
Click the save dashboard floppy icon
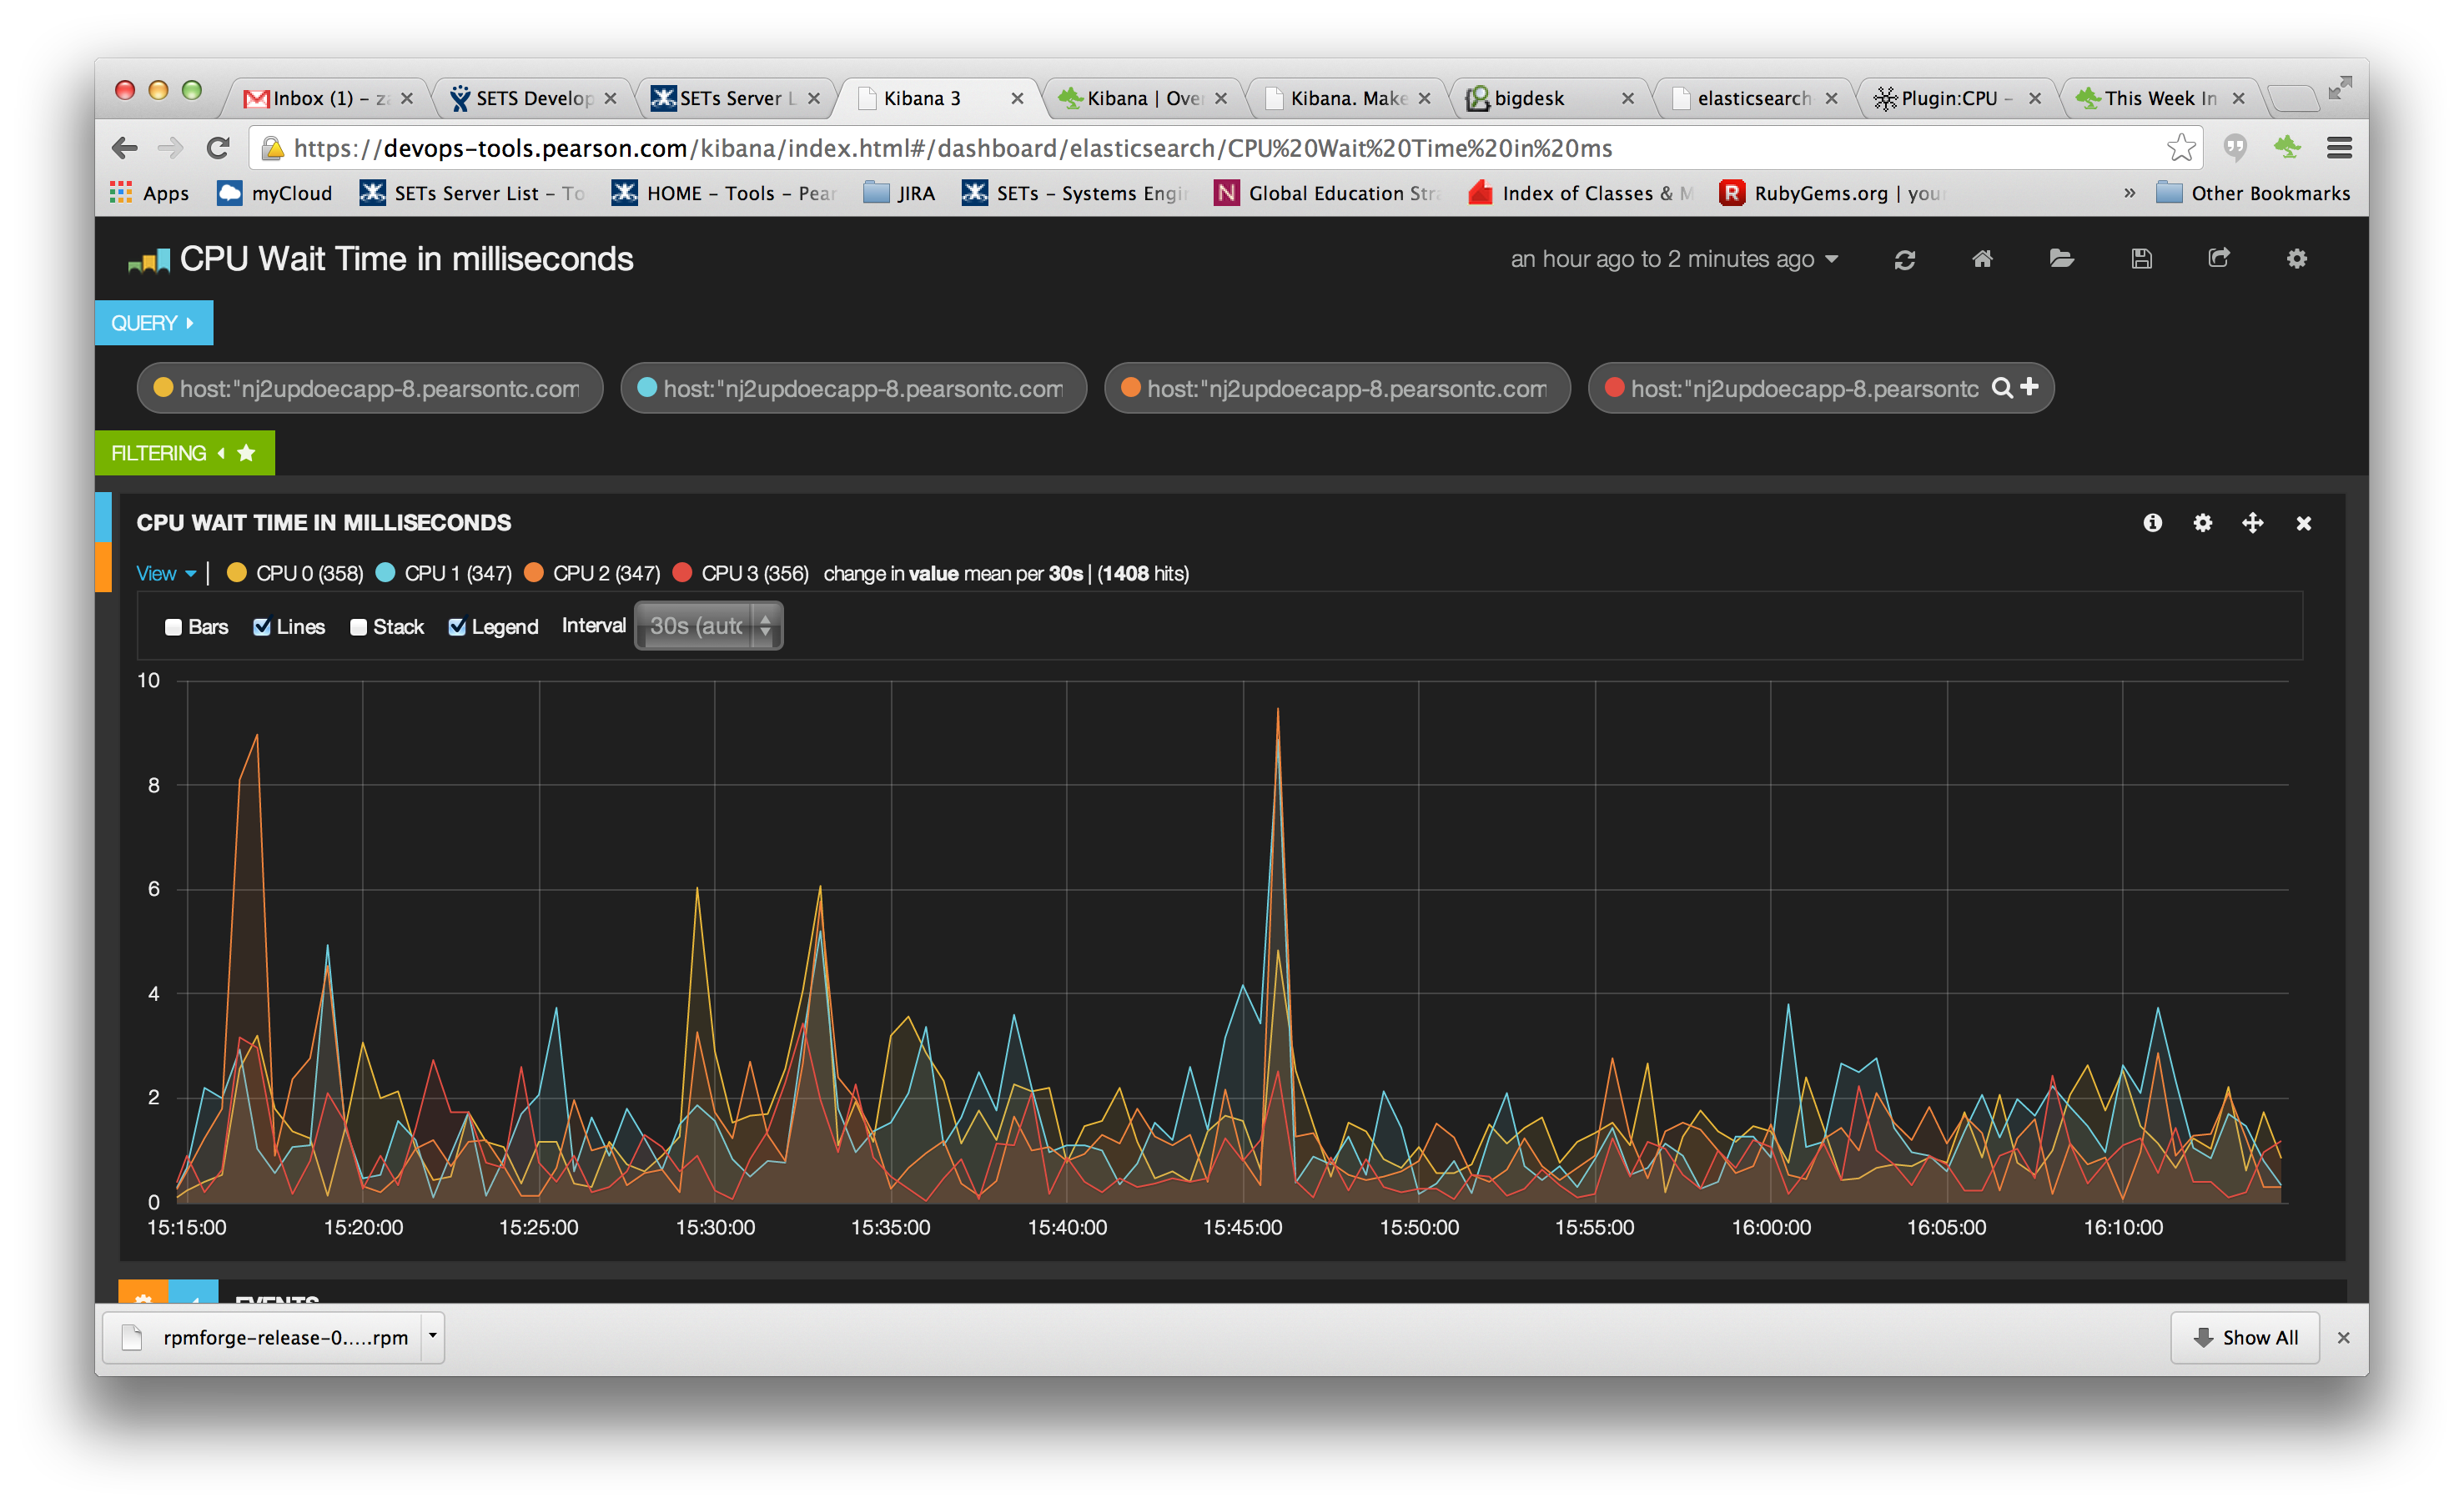pyautogui.click(x=2141, y=259)
